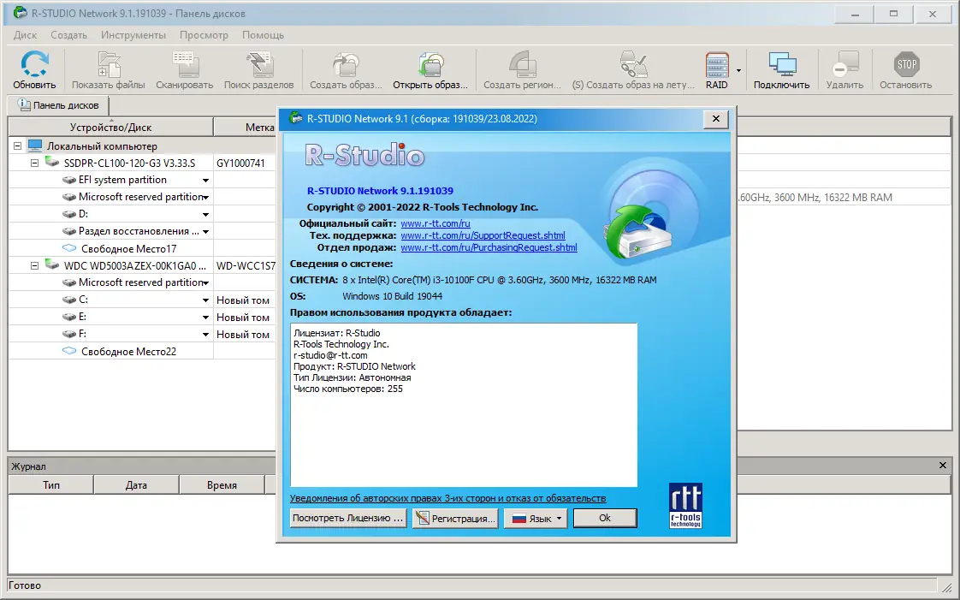960x600 pixels.
Task: Click the Остановить stop sign icon
Action: tap(906, 64)
